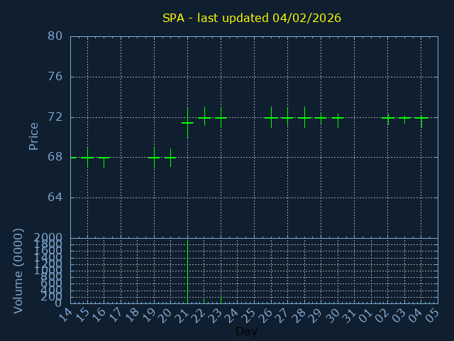The height and width of the screenshot is (341, 454).
Task: Click the day 26 price candlestick
Action: (x=271, y=117)
